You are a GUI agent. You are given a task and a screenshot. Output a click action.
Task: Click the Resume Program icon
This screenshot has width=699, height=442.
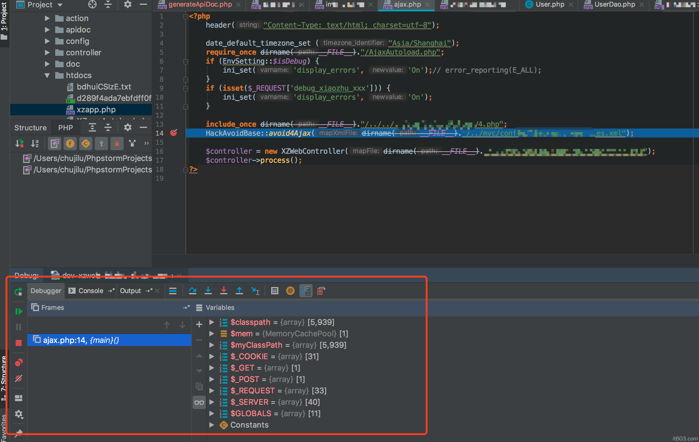tap(19, 311)
